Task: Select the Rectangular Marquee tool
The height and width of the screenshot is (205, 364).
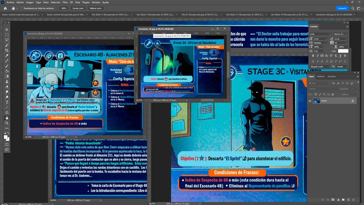Action: [x=7, y=35]
